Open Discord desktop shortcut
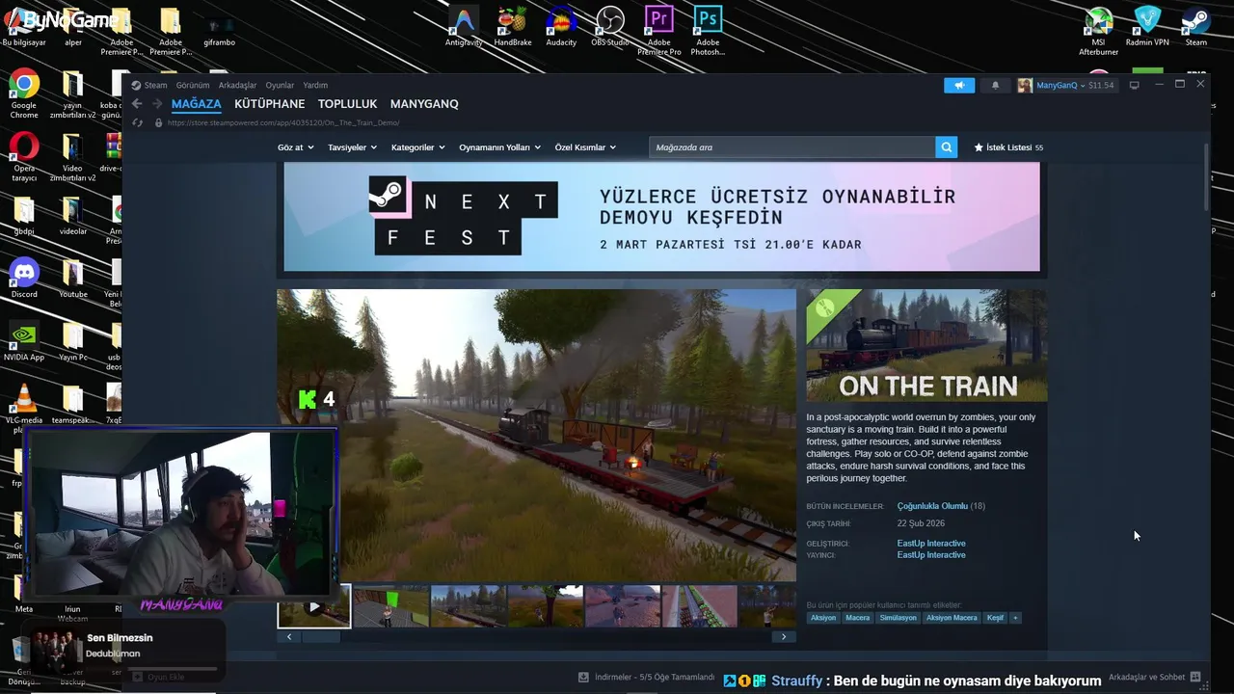This screenshot has width=1234, height=694. (24, 278)
